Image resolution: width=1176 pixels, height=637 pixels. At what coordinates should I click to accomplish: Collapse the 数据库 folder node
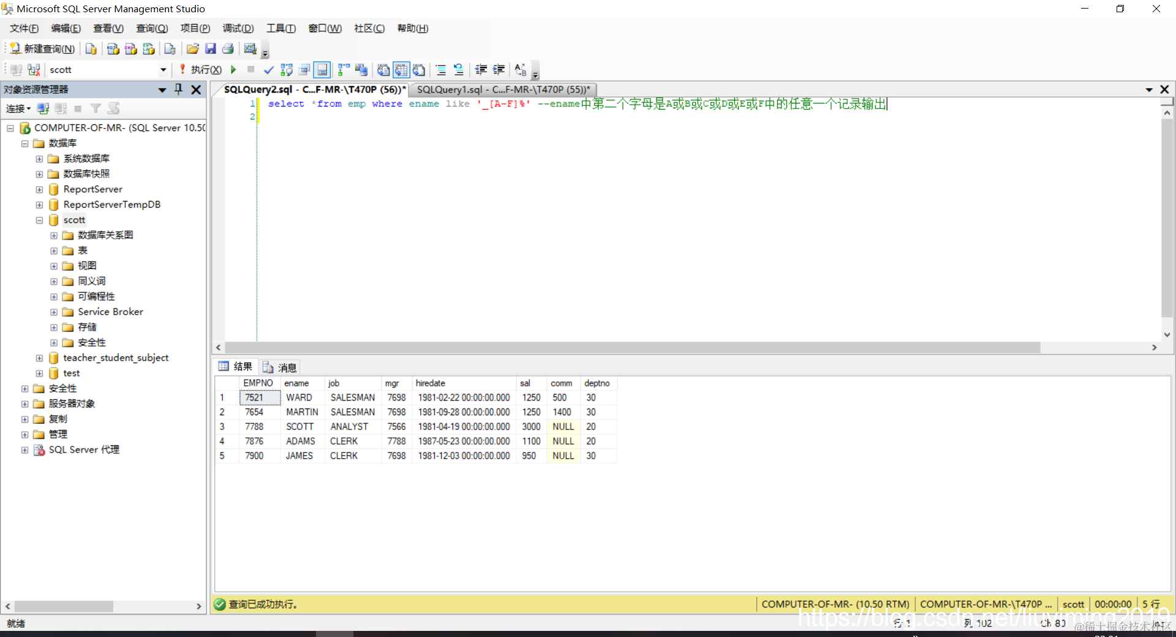click(25, 143)
